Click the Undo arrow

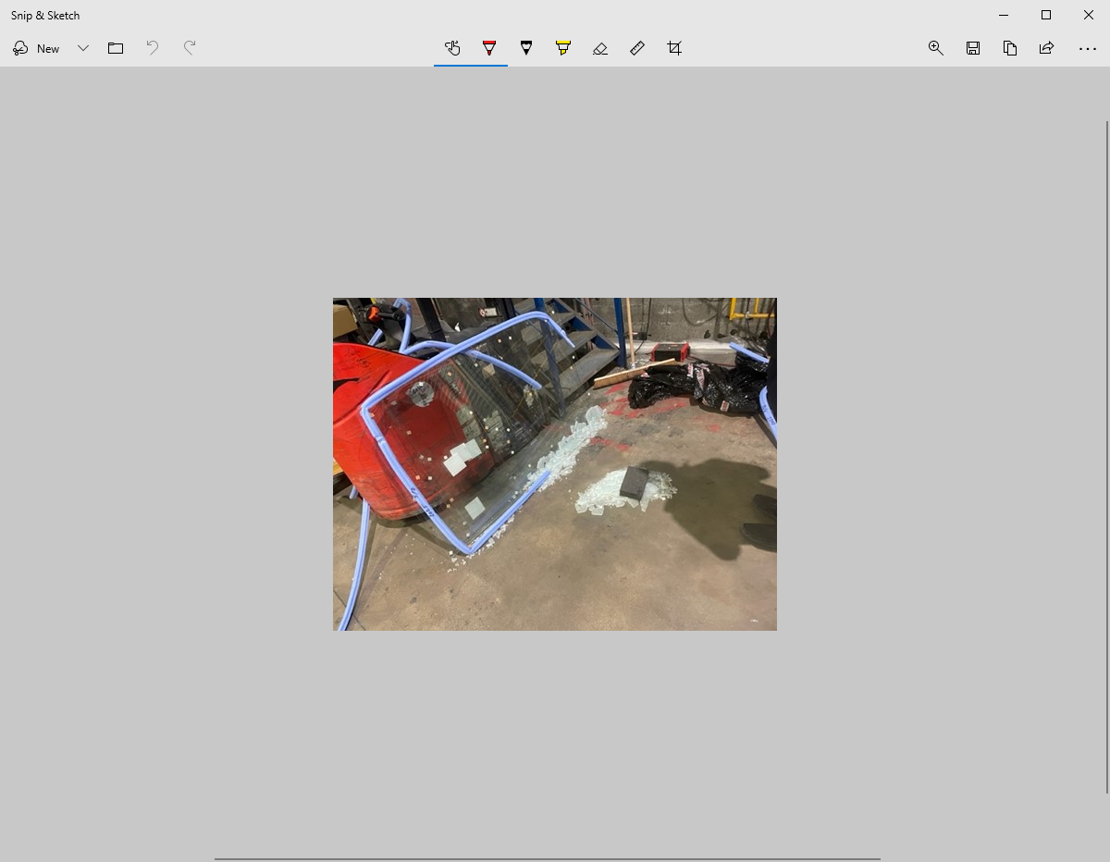(x=153, y=48)
